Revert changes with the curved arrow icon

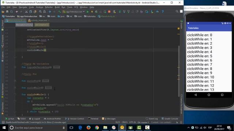pyautogui.click(x=141, y=12)
